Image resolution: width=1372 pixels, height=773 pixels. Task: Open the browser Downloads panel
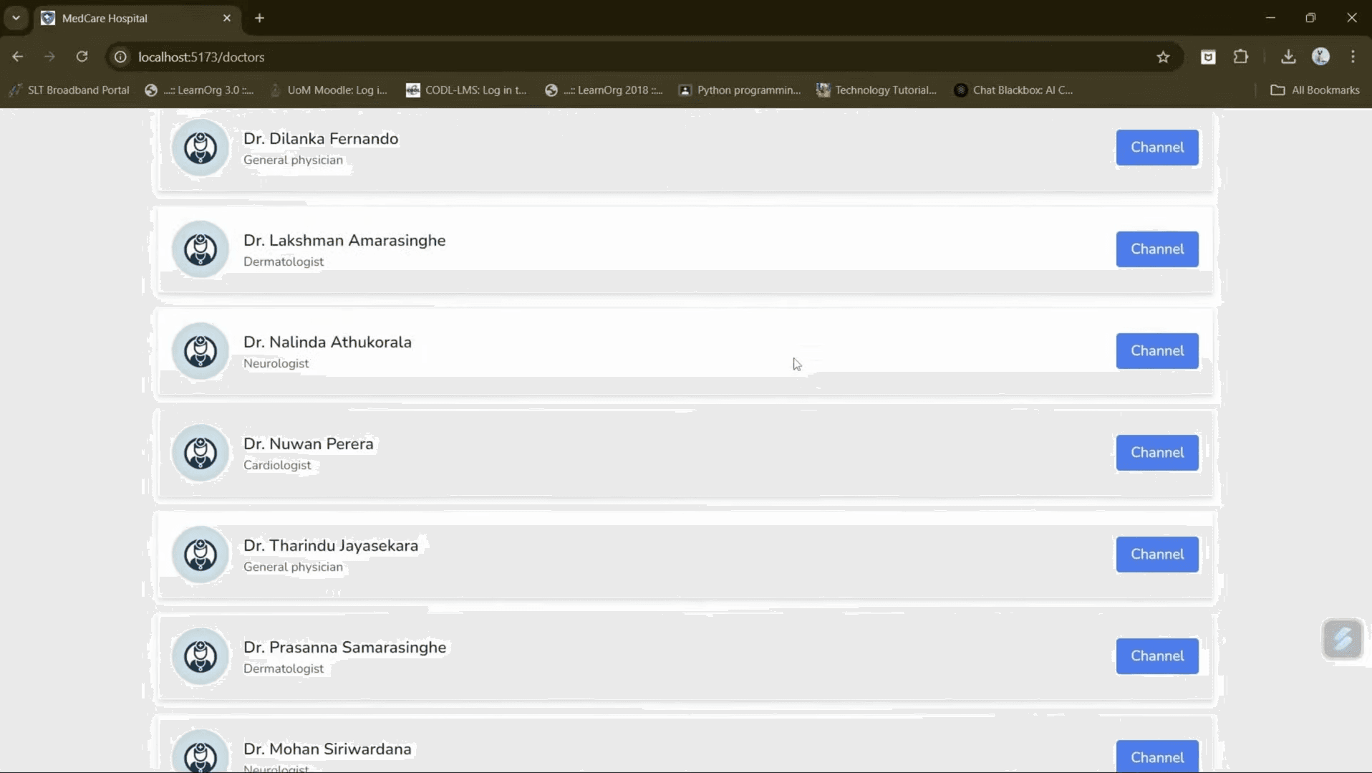click(x=1288, y=57)
